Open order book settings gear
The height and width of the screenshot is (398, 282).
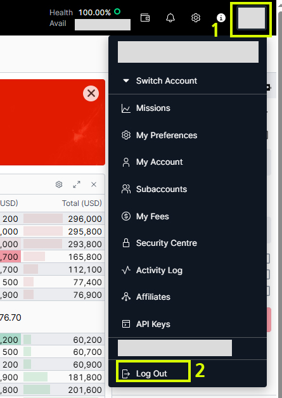tap(59, 184)
